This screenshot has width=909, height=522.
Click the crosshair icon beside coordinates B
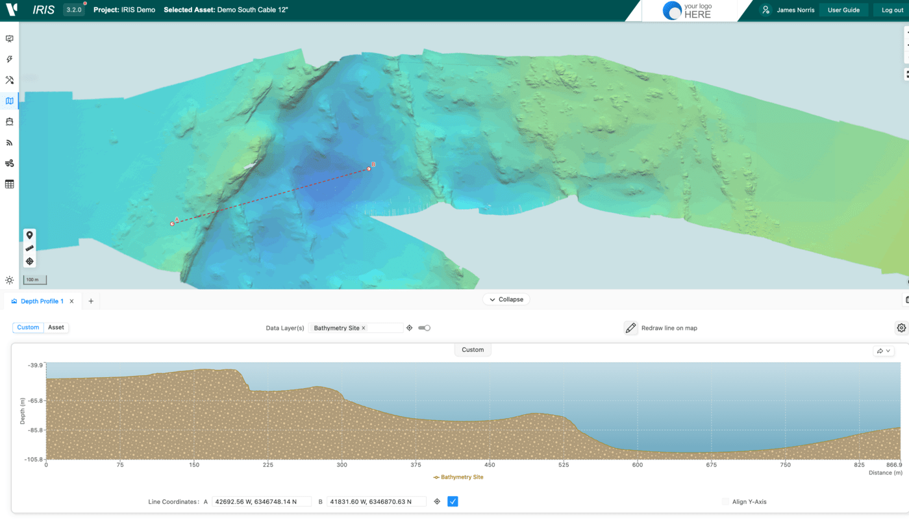click(x=437, y=501)
